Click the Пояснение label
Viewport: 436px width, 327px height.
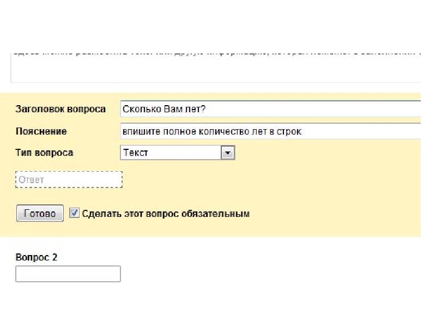point(41,131)
